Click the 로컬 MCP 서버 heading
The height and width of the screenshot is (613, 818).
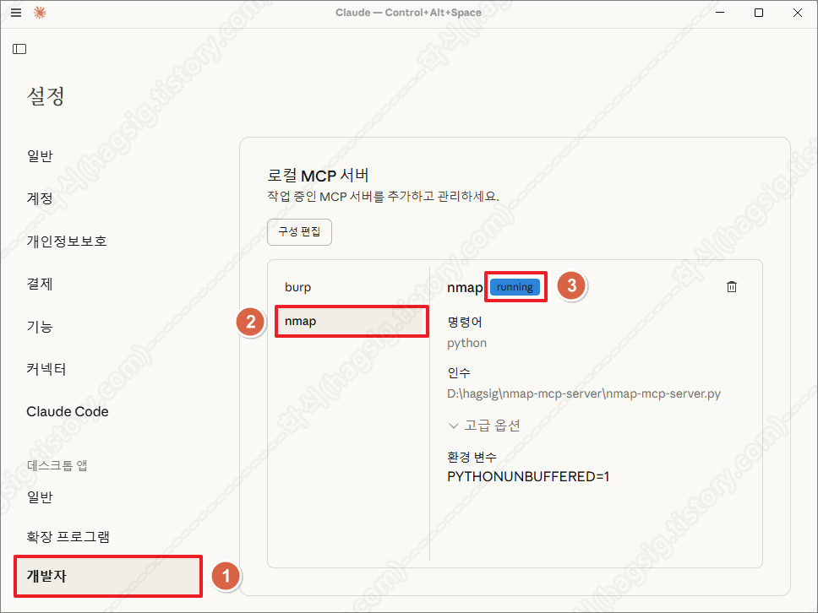[319, 176]
